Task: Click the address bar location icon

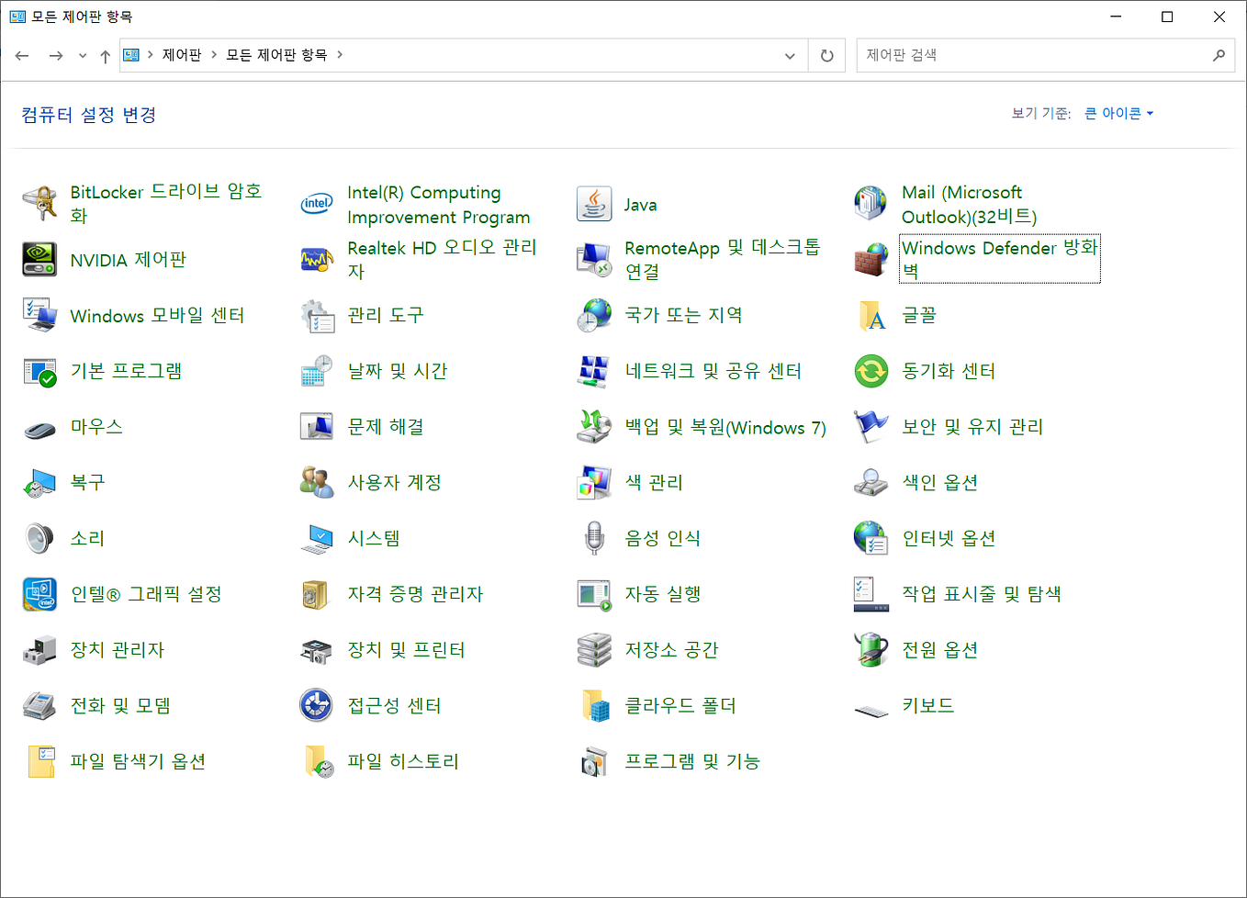Action: point(131,55)
